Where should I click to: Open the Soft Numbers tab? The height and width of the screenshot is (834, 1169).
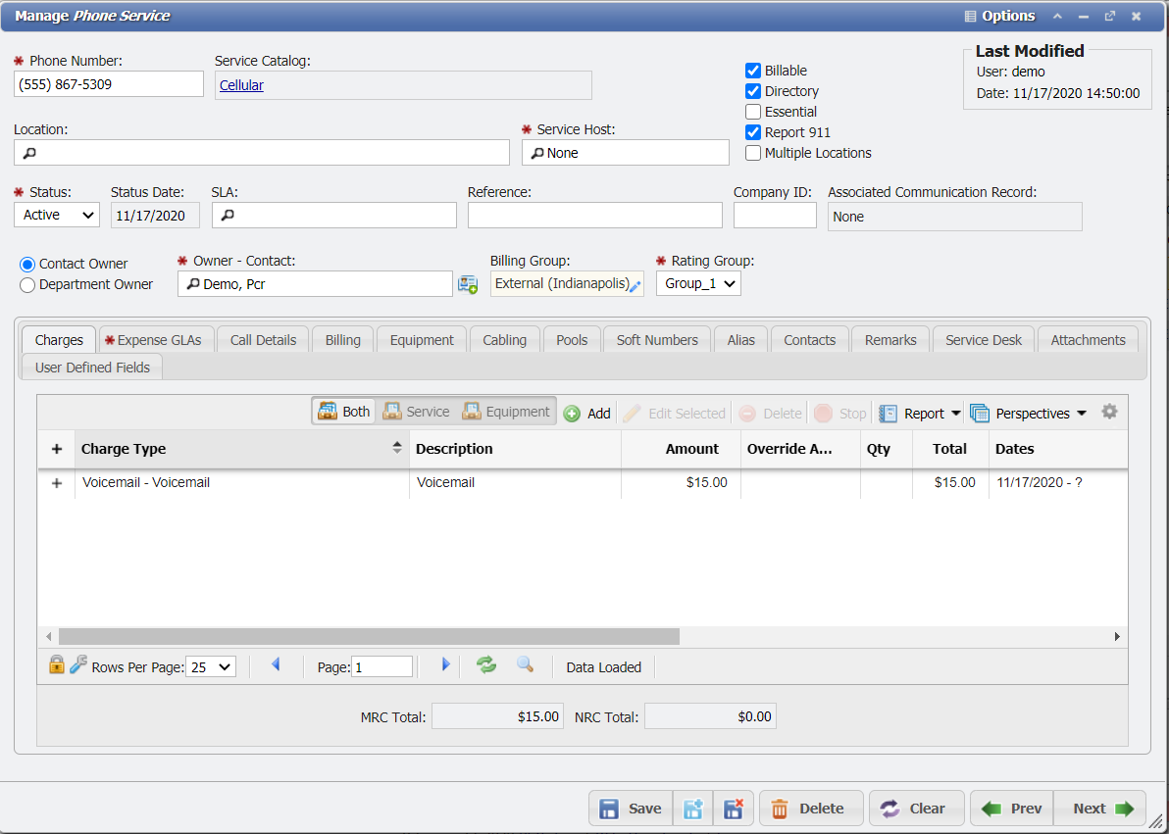click(x=656, y=339)
